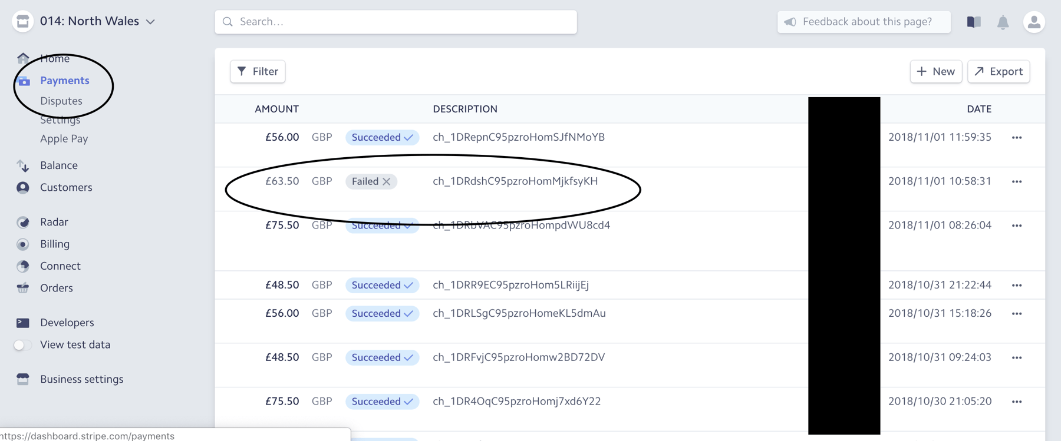Open more options for ch_1DRepnC95pzroHomSJfNMoYB

pyautogui.click(x=1017, y=137)
